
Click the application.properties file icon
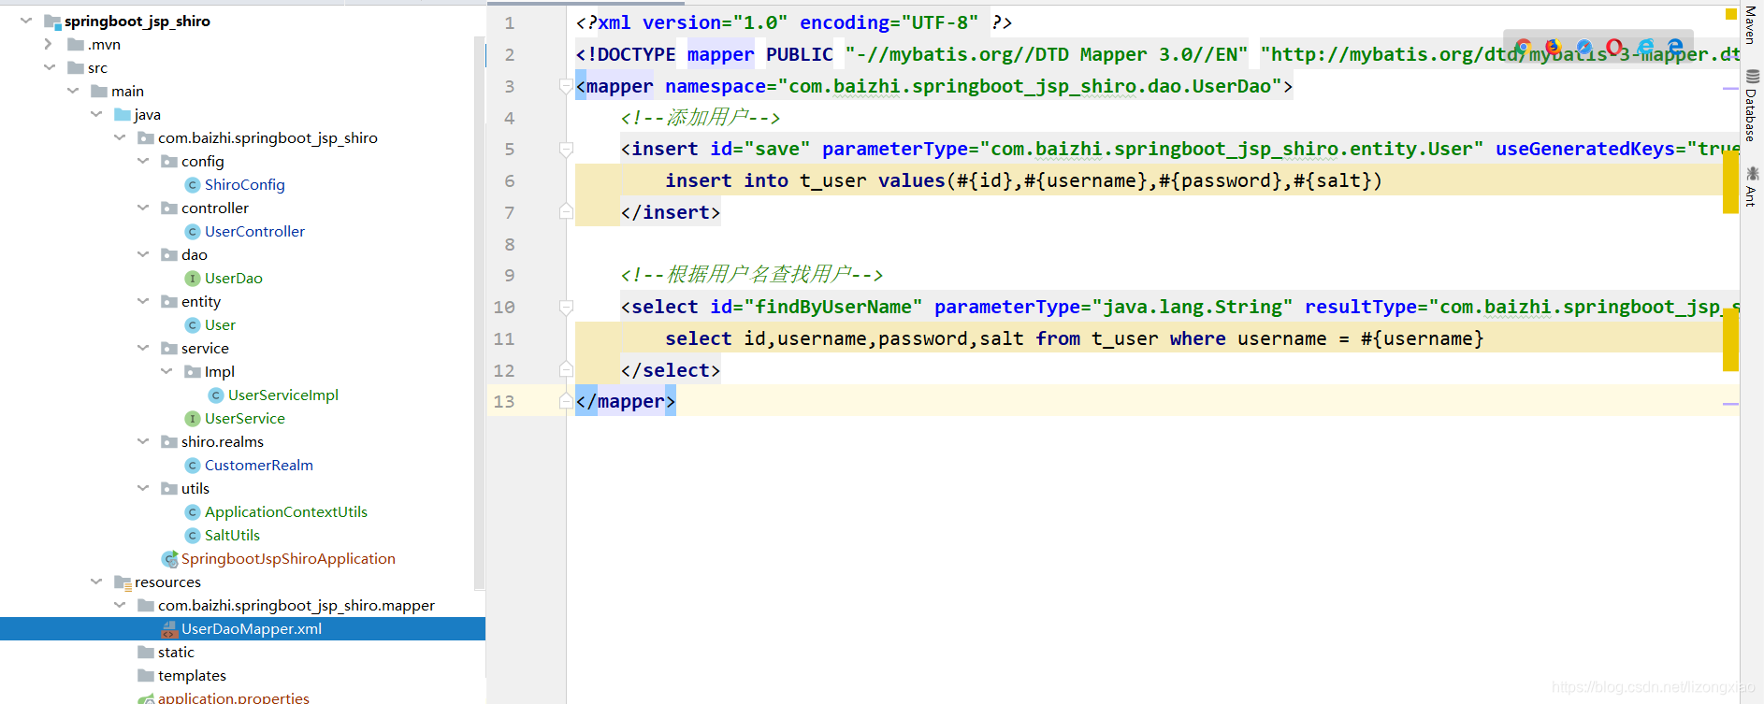[146, 698]
